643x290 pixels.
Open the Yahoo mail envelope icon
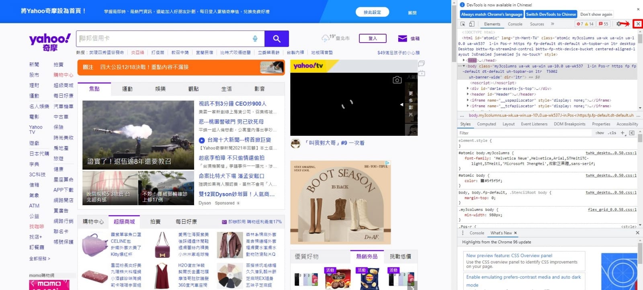[402, 39]
